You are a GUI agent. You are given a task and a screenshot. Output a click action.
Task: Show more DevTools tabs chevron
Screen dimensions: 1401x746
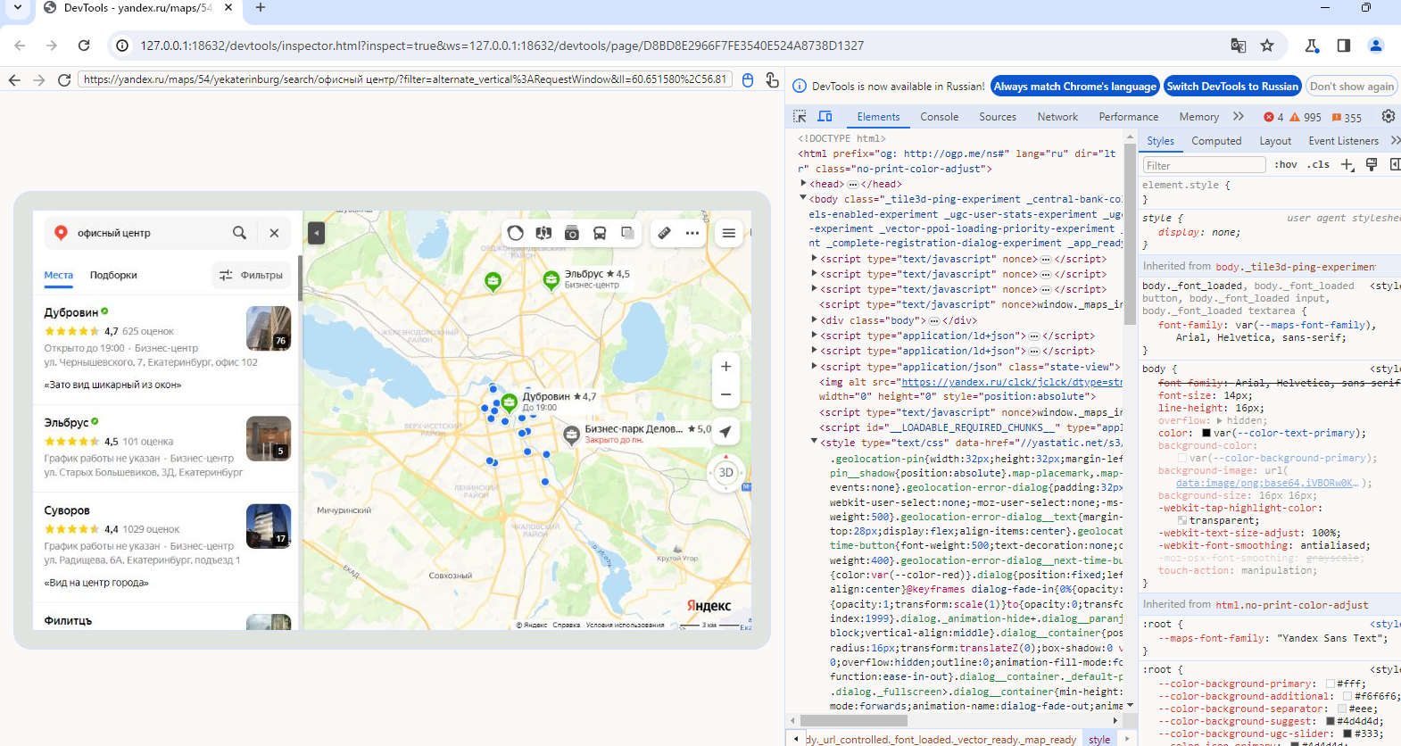(1238, 117)
